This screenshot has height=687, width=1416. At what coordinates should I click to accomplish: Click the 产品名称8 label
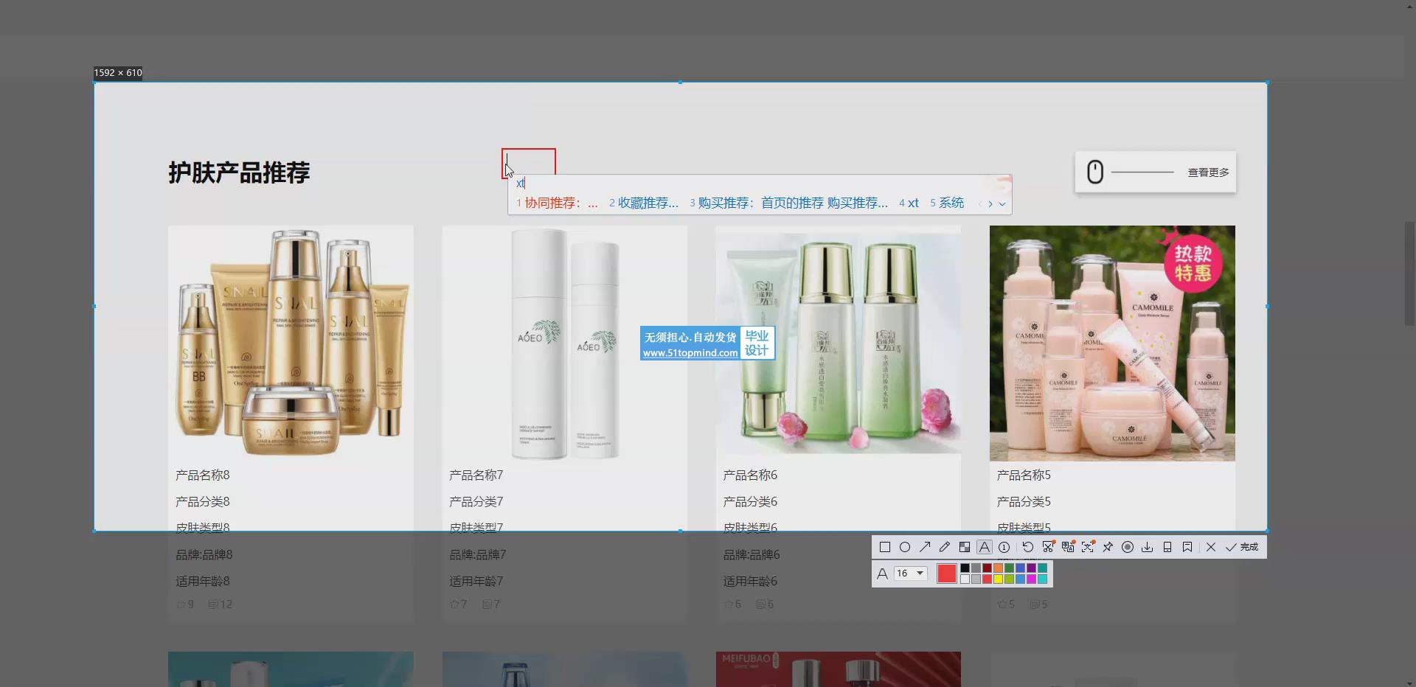pyautogui.click(x=203, y=475)
